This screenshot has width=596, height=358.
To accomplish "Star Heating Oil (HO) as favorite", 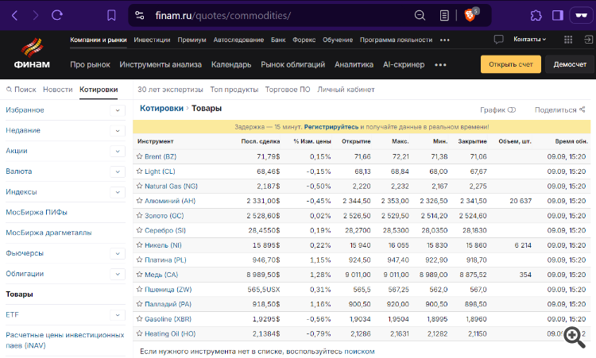I will [140, 333].
